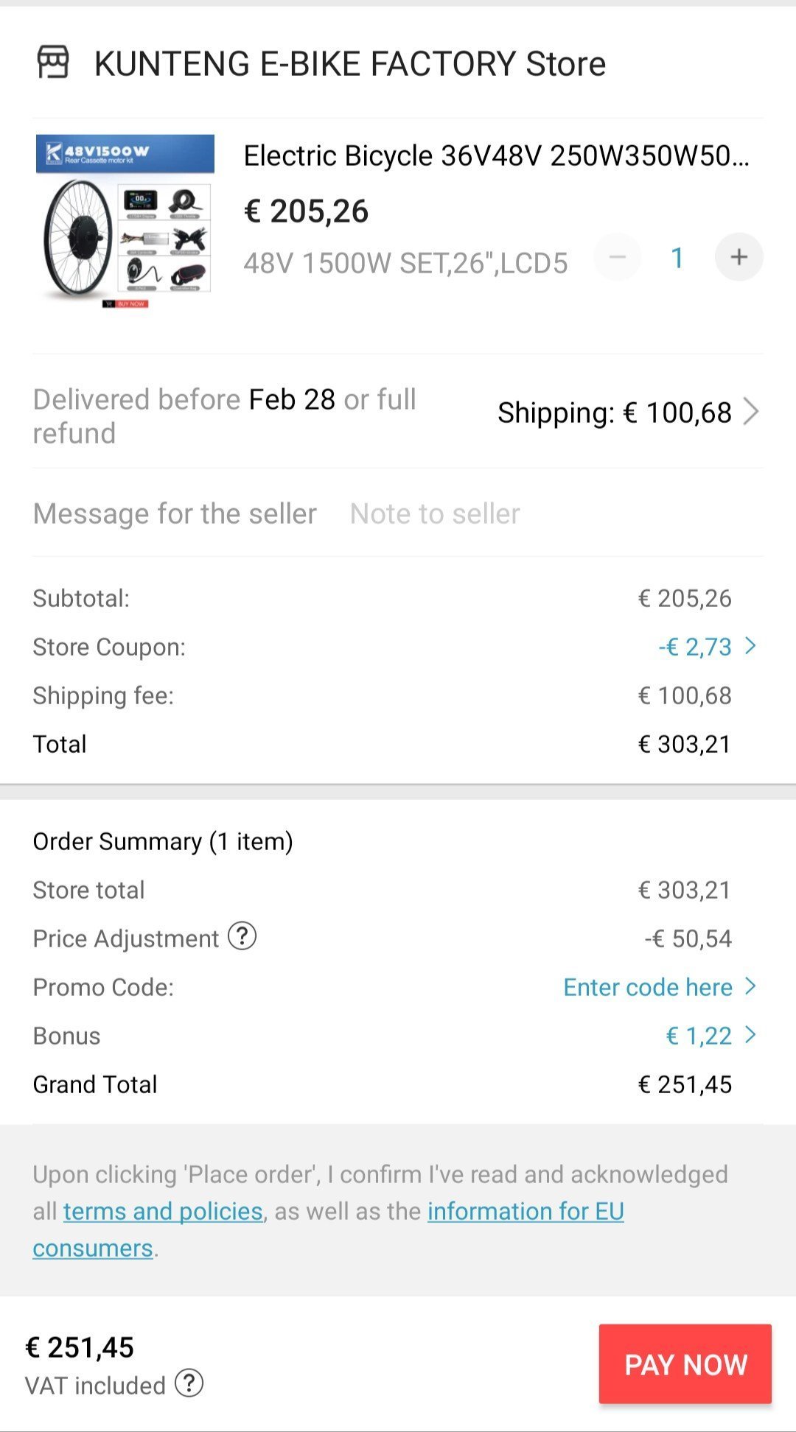This screenshot has height=1432, width=796.
Task: Tap the quantity number 1 field
Action: coord(677,258)
